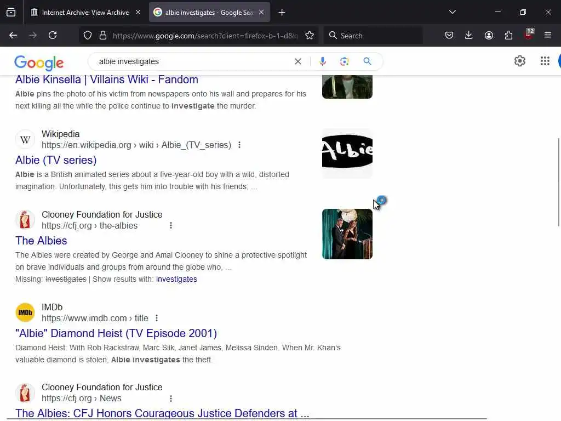
Task: Show results with investigates link
Action: tap(176, 279)
